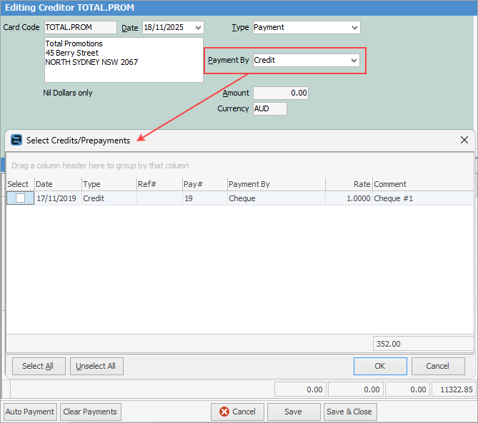Click the Total Promotions address box
This screenshot has width=478, height=423.
(124, 60)
